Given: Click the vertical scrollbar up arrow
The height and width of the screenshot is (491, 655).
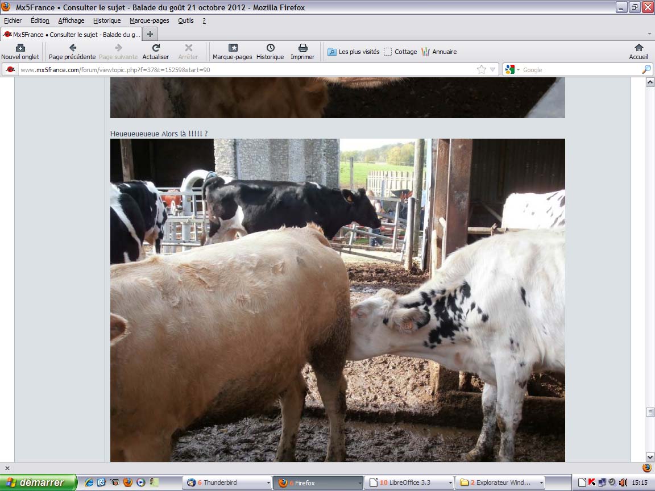Looking at the screenshot, I should click(x=650, y=82).
